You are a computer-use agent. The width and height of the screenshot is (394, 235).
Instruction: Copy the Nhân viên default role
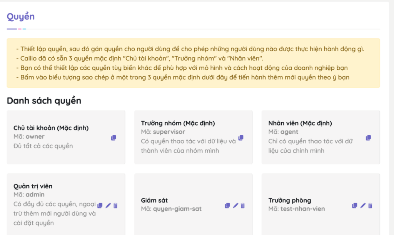point(368,138)
